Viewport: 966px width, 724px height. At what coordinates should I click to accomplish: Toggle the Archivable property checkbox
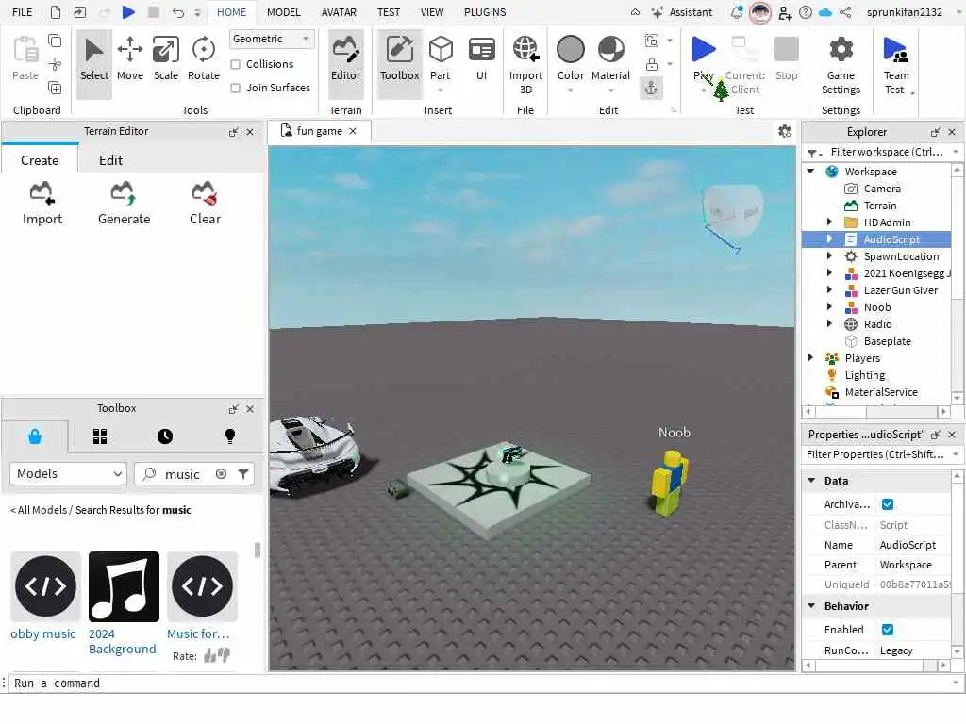[x=888, y=504]
